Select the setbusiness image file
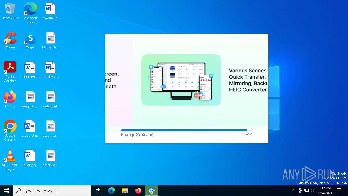Image resolution: width=348 pixels, height=196 pixels. click(x=51, y=129)
